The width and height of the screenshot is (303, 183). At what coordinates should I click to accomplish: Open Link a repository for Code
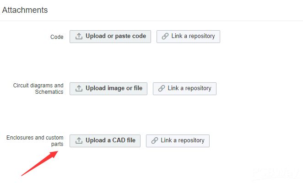188,36
